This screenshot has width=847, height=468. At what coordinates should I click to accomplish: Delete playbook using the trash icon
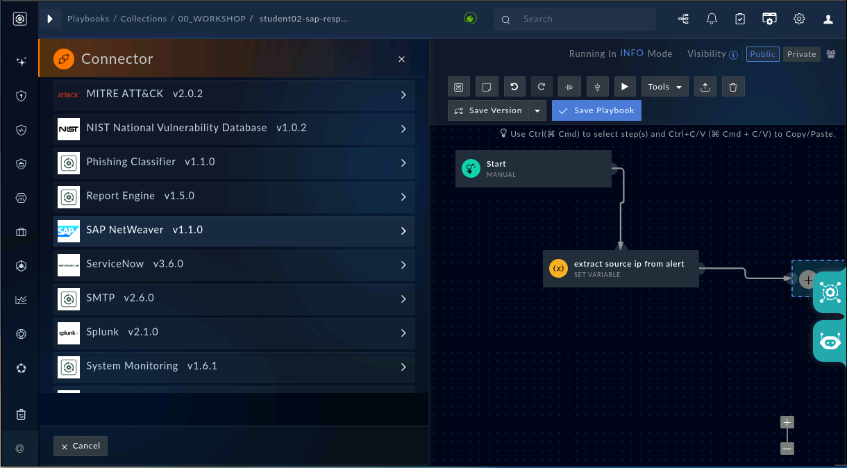733,87
